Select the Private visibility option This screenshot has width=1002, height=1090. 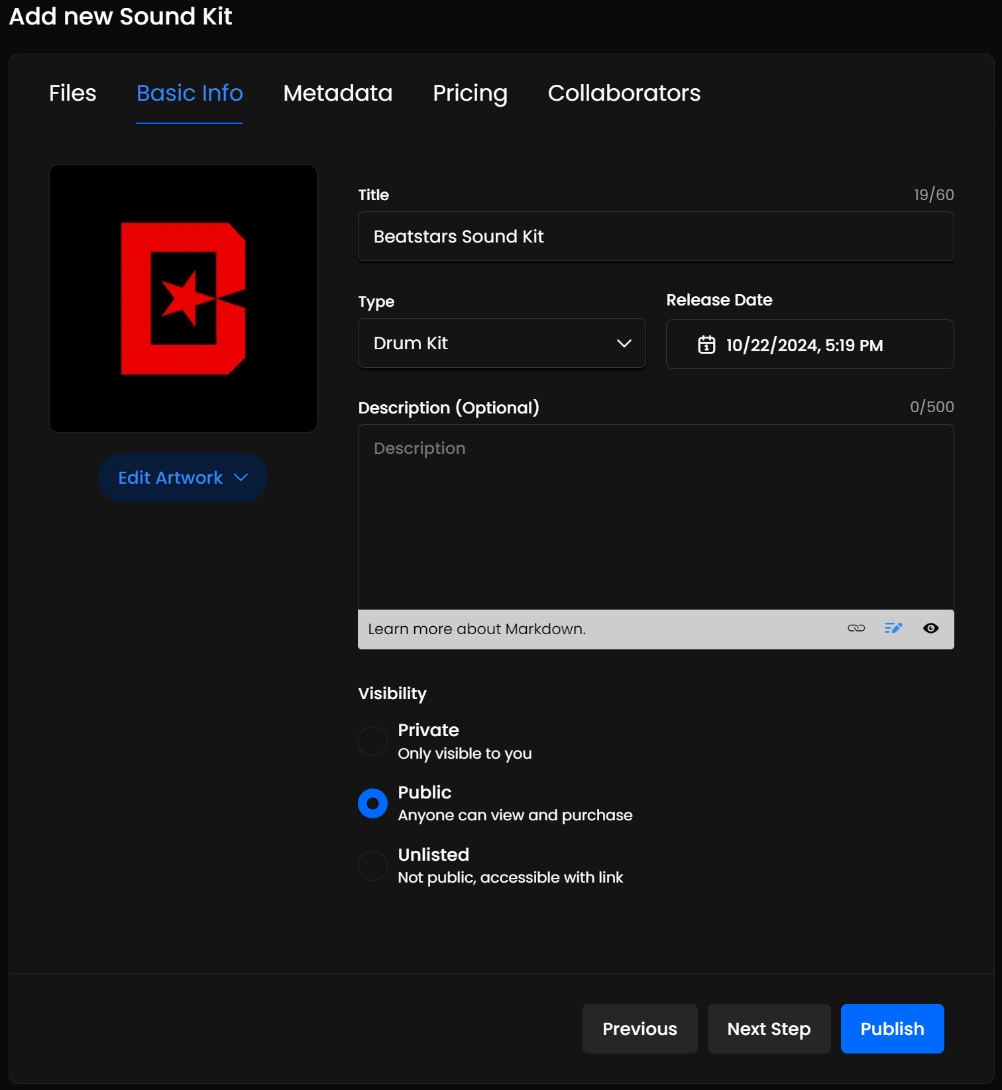pos(372,741)
